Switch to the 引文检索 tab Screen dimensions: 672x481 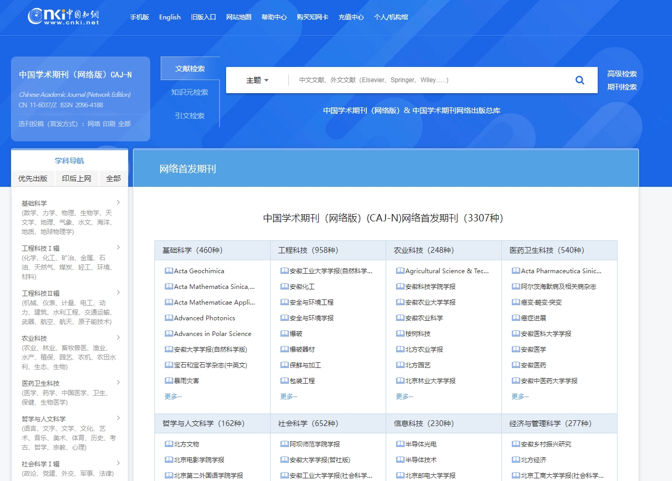tap(190, 116)
